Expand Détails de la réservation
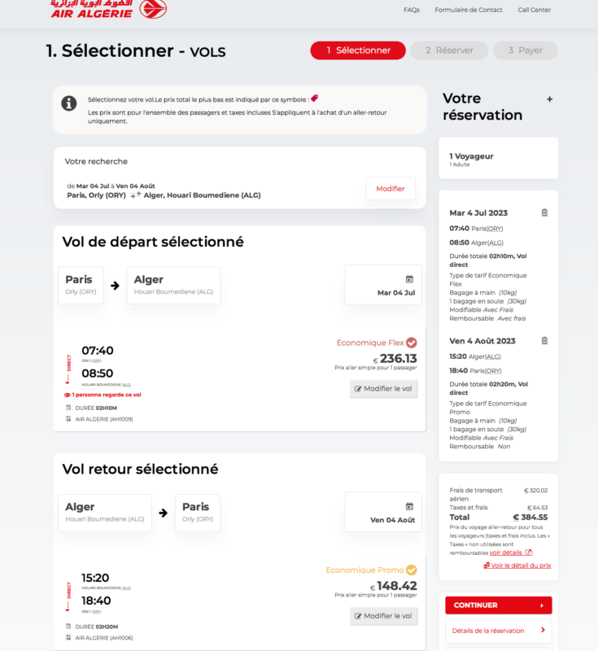598x651 pixels. point(499,630)
